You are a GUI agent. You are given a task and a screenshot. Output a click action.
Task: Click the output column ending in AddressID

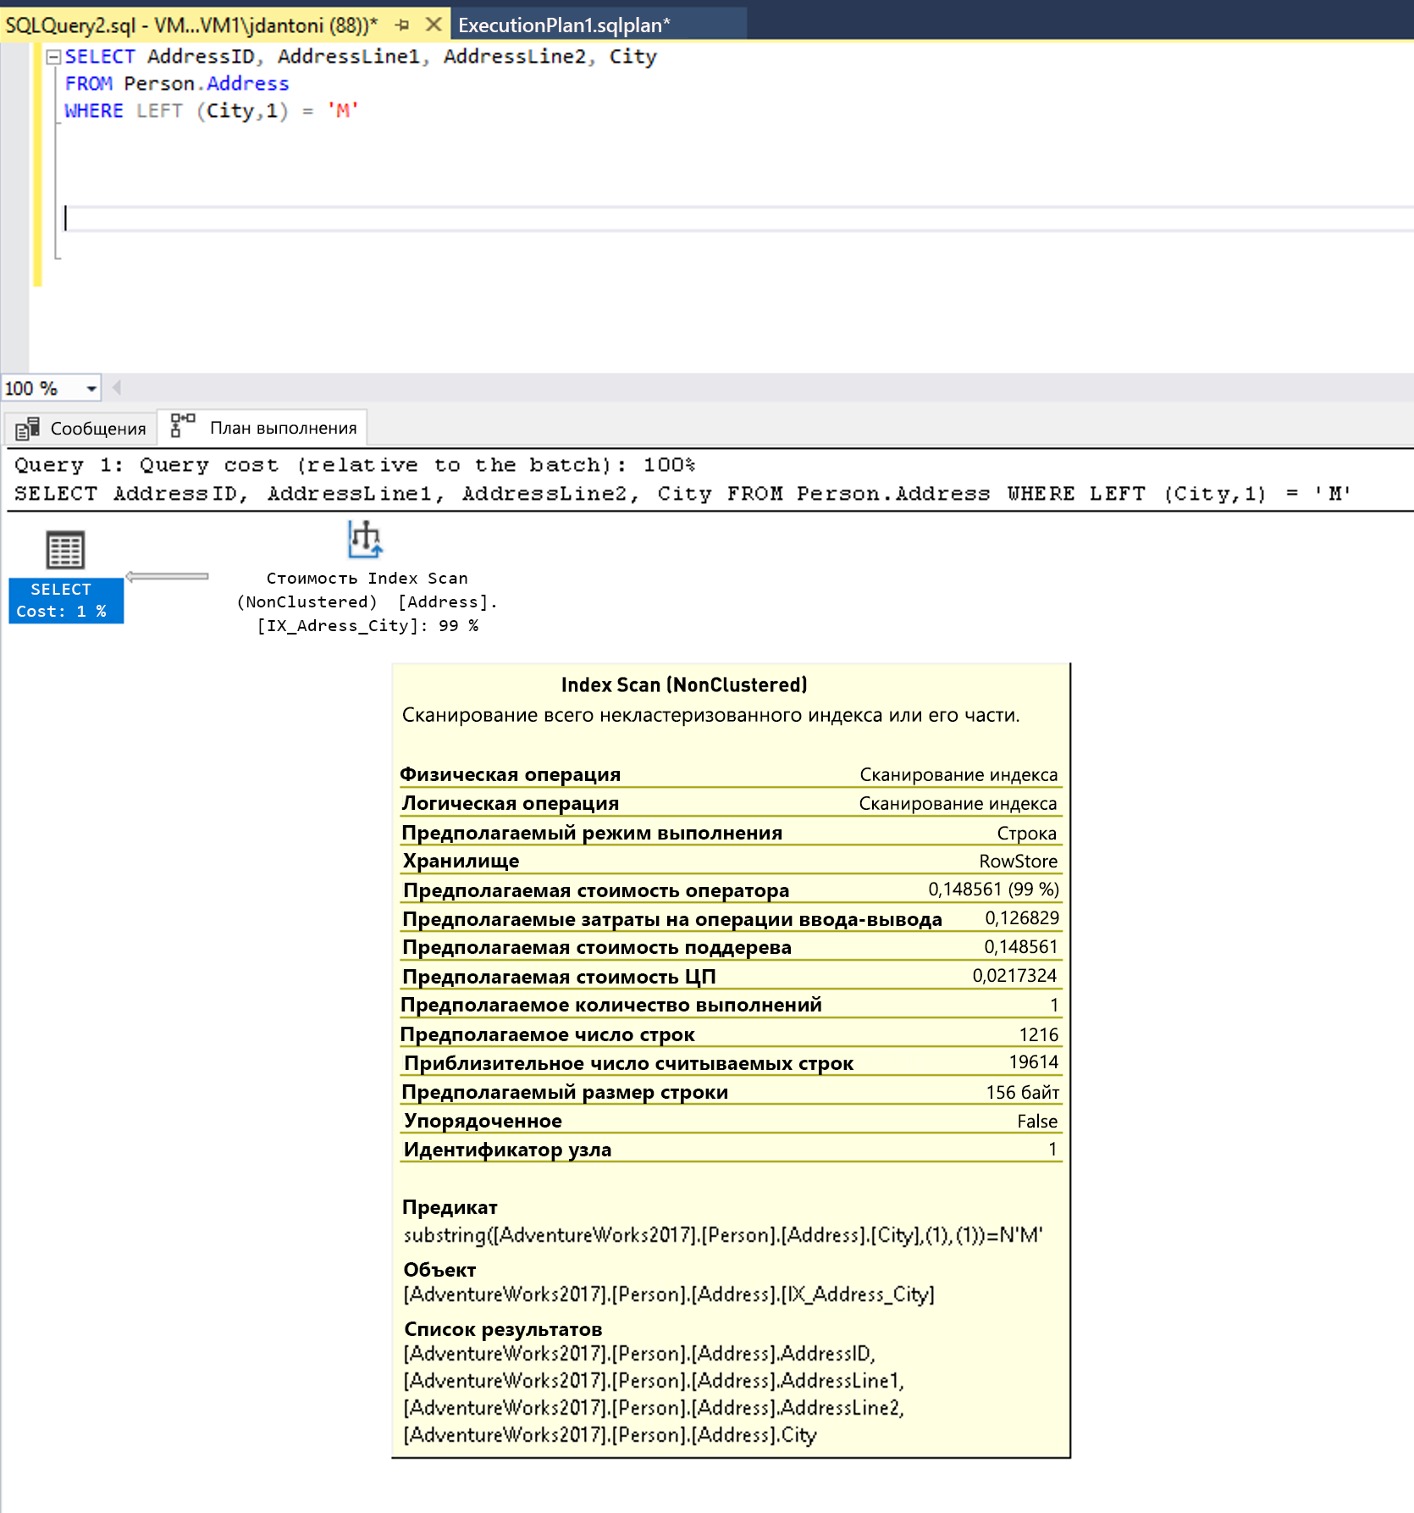click(639, 1354)
